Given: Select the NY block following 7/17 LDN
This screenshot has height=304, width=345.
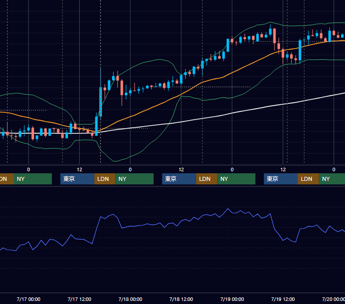Looking at the screenshot, I should pyautogui.click(x=134, y=179).
